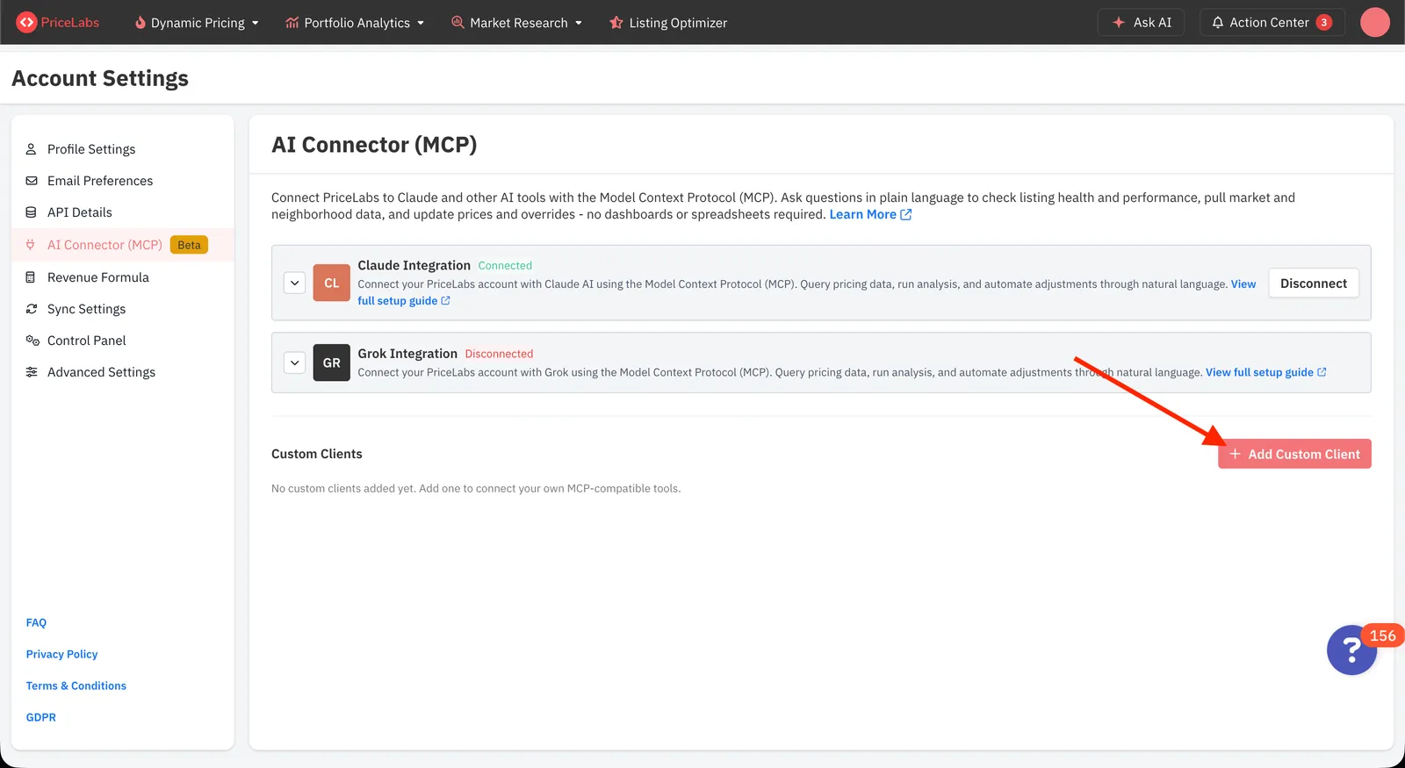Click the CL Claude integration badge
Screen dimensions: 1405x768
click(x=331, y=283)
